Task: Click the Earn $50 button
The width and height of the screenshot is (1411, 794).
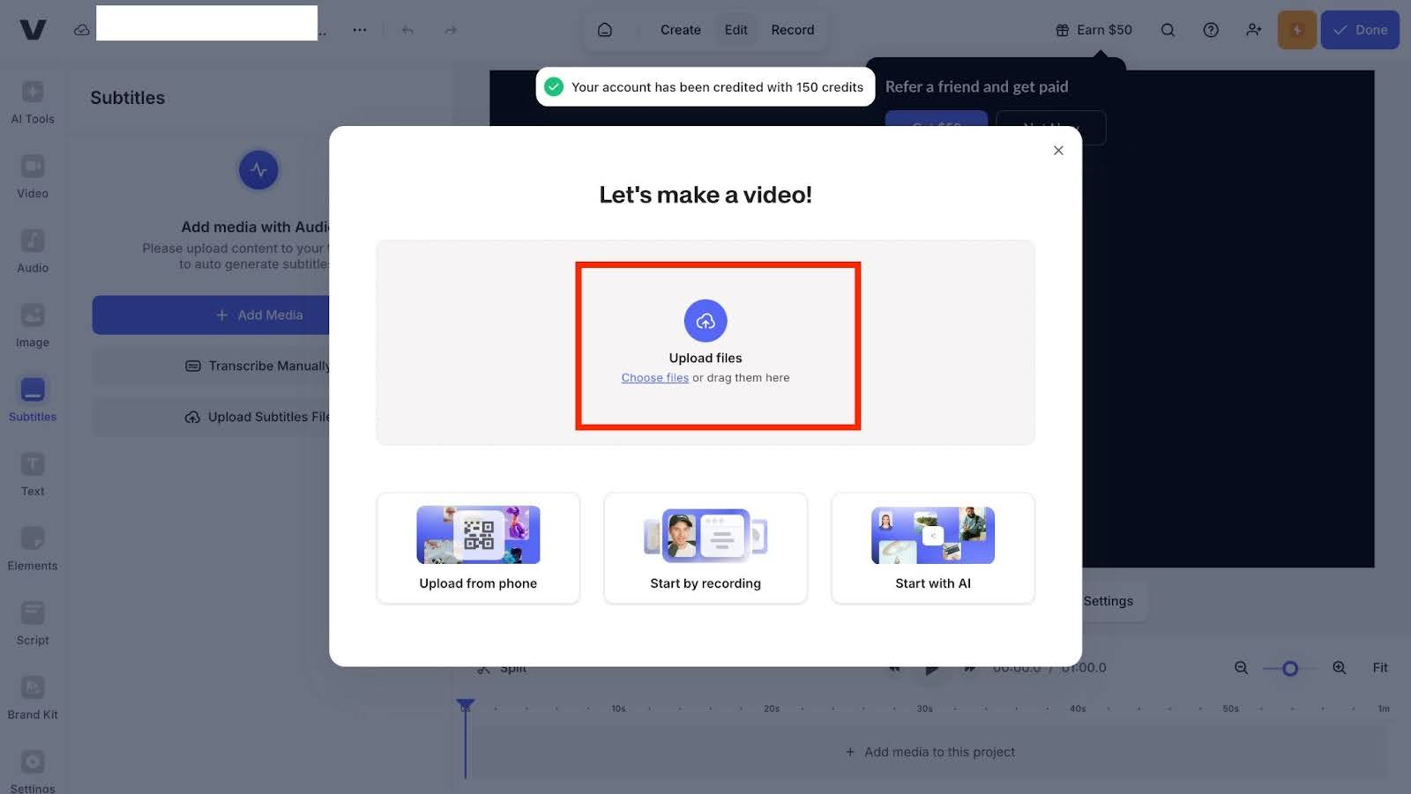Action: [x=1094, y=30]
